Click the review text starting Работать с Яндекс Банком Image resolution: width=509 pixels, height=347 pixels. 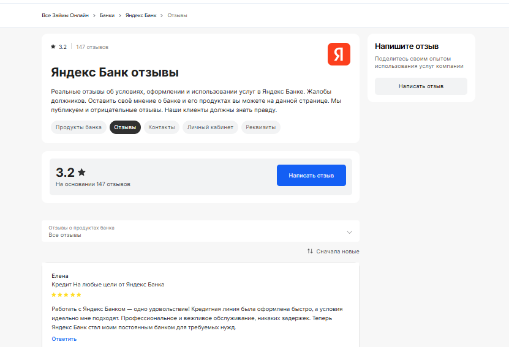tap(197, 318)
